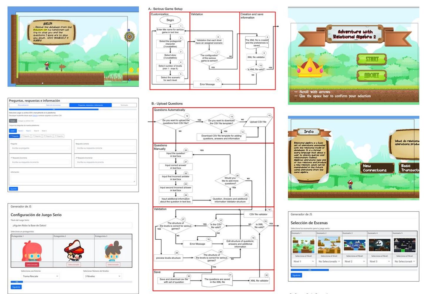Open the Trama Rescate story dropdown
Viewport: 424px width, 294px height.
[40, 276]
